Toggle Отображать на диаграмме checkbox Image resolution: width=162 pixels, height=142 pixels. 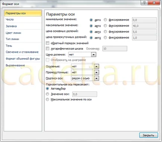coord(47,60)
